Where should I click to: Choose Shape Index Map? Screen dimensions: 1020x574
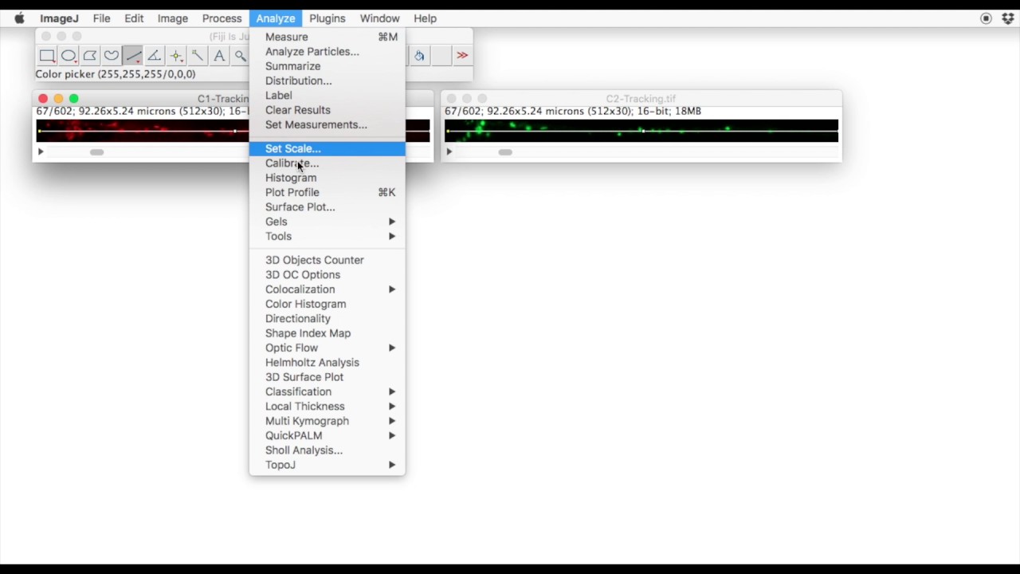(327, 333)
